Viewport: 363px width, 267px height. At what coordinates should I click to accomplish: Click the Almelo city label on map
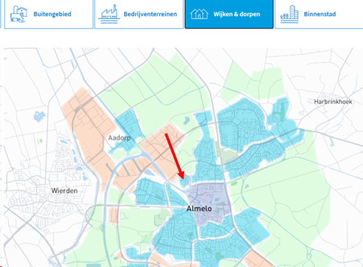199,209
